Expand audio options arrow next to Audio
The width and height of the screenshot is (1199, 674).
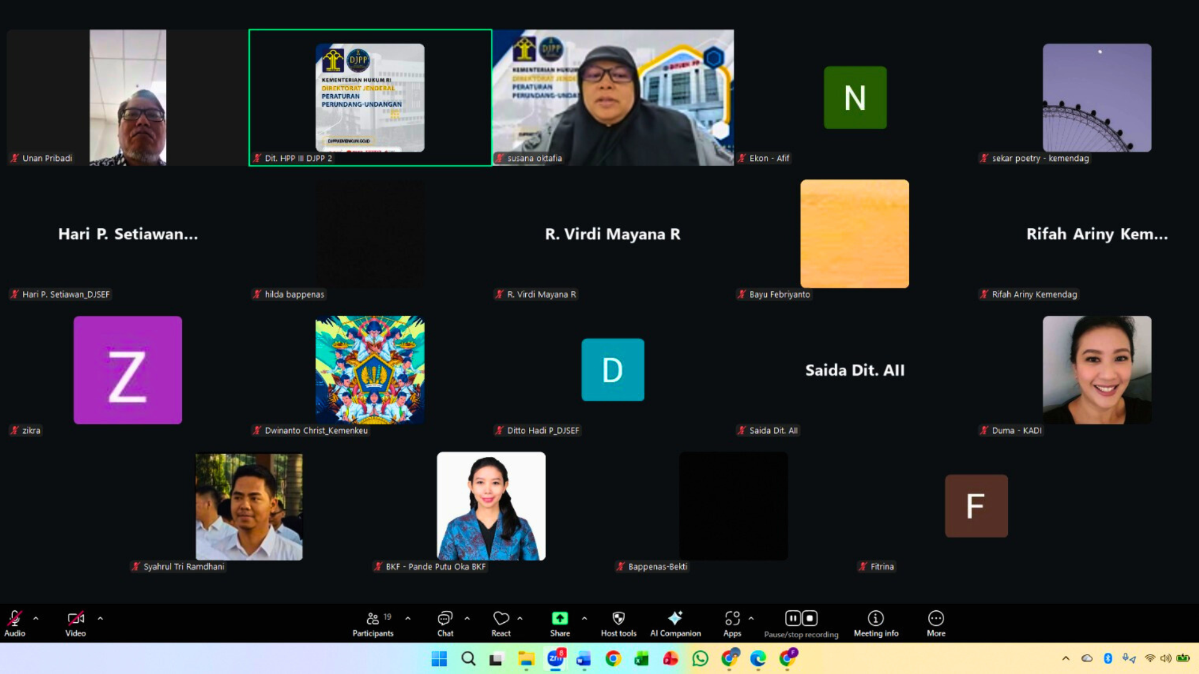pyautogui.click(x=36, y=618)
